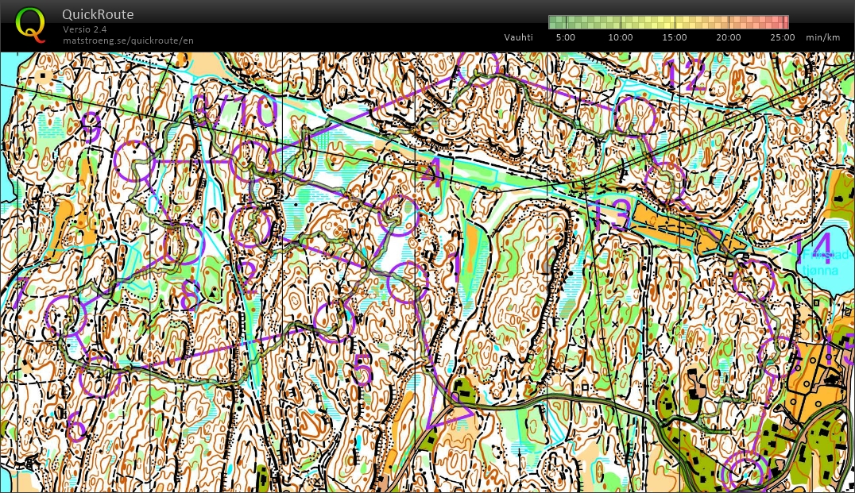Click the QuickRoute Q logo

point(30,24)
